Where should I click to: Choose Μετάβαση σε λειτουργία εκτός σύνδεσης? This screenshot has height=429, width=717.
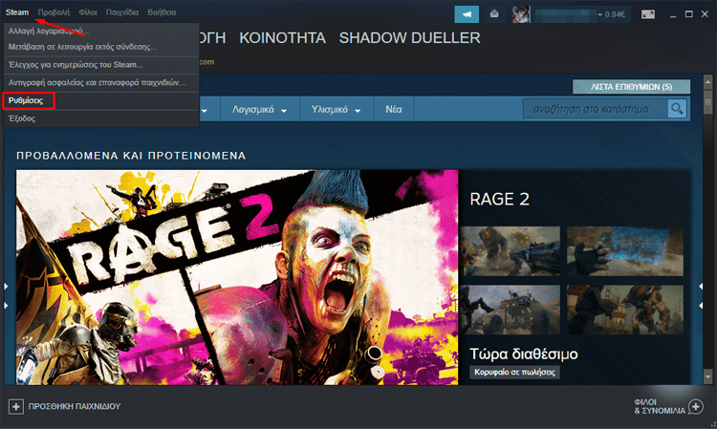tap(101, 47)
